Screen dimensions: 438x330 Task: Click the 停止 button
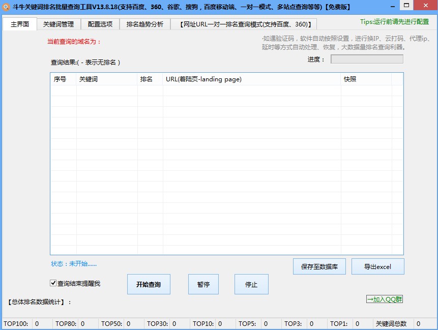(251, 284)
